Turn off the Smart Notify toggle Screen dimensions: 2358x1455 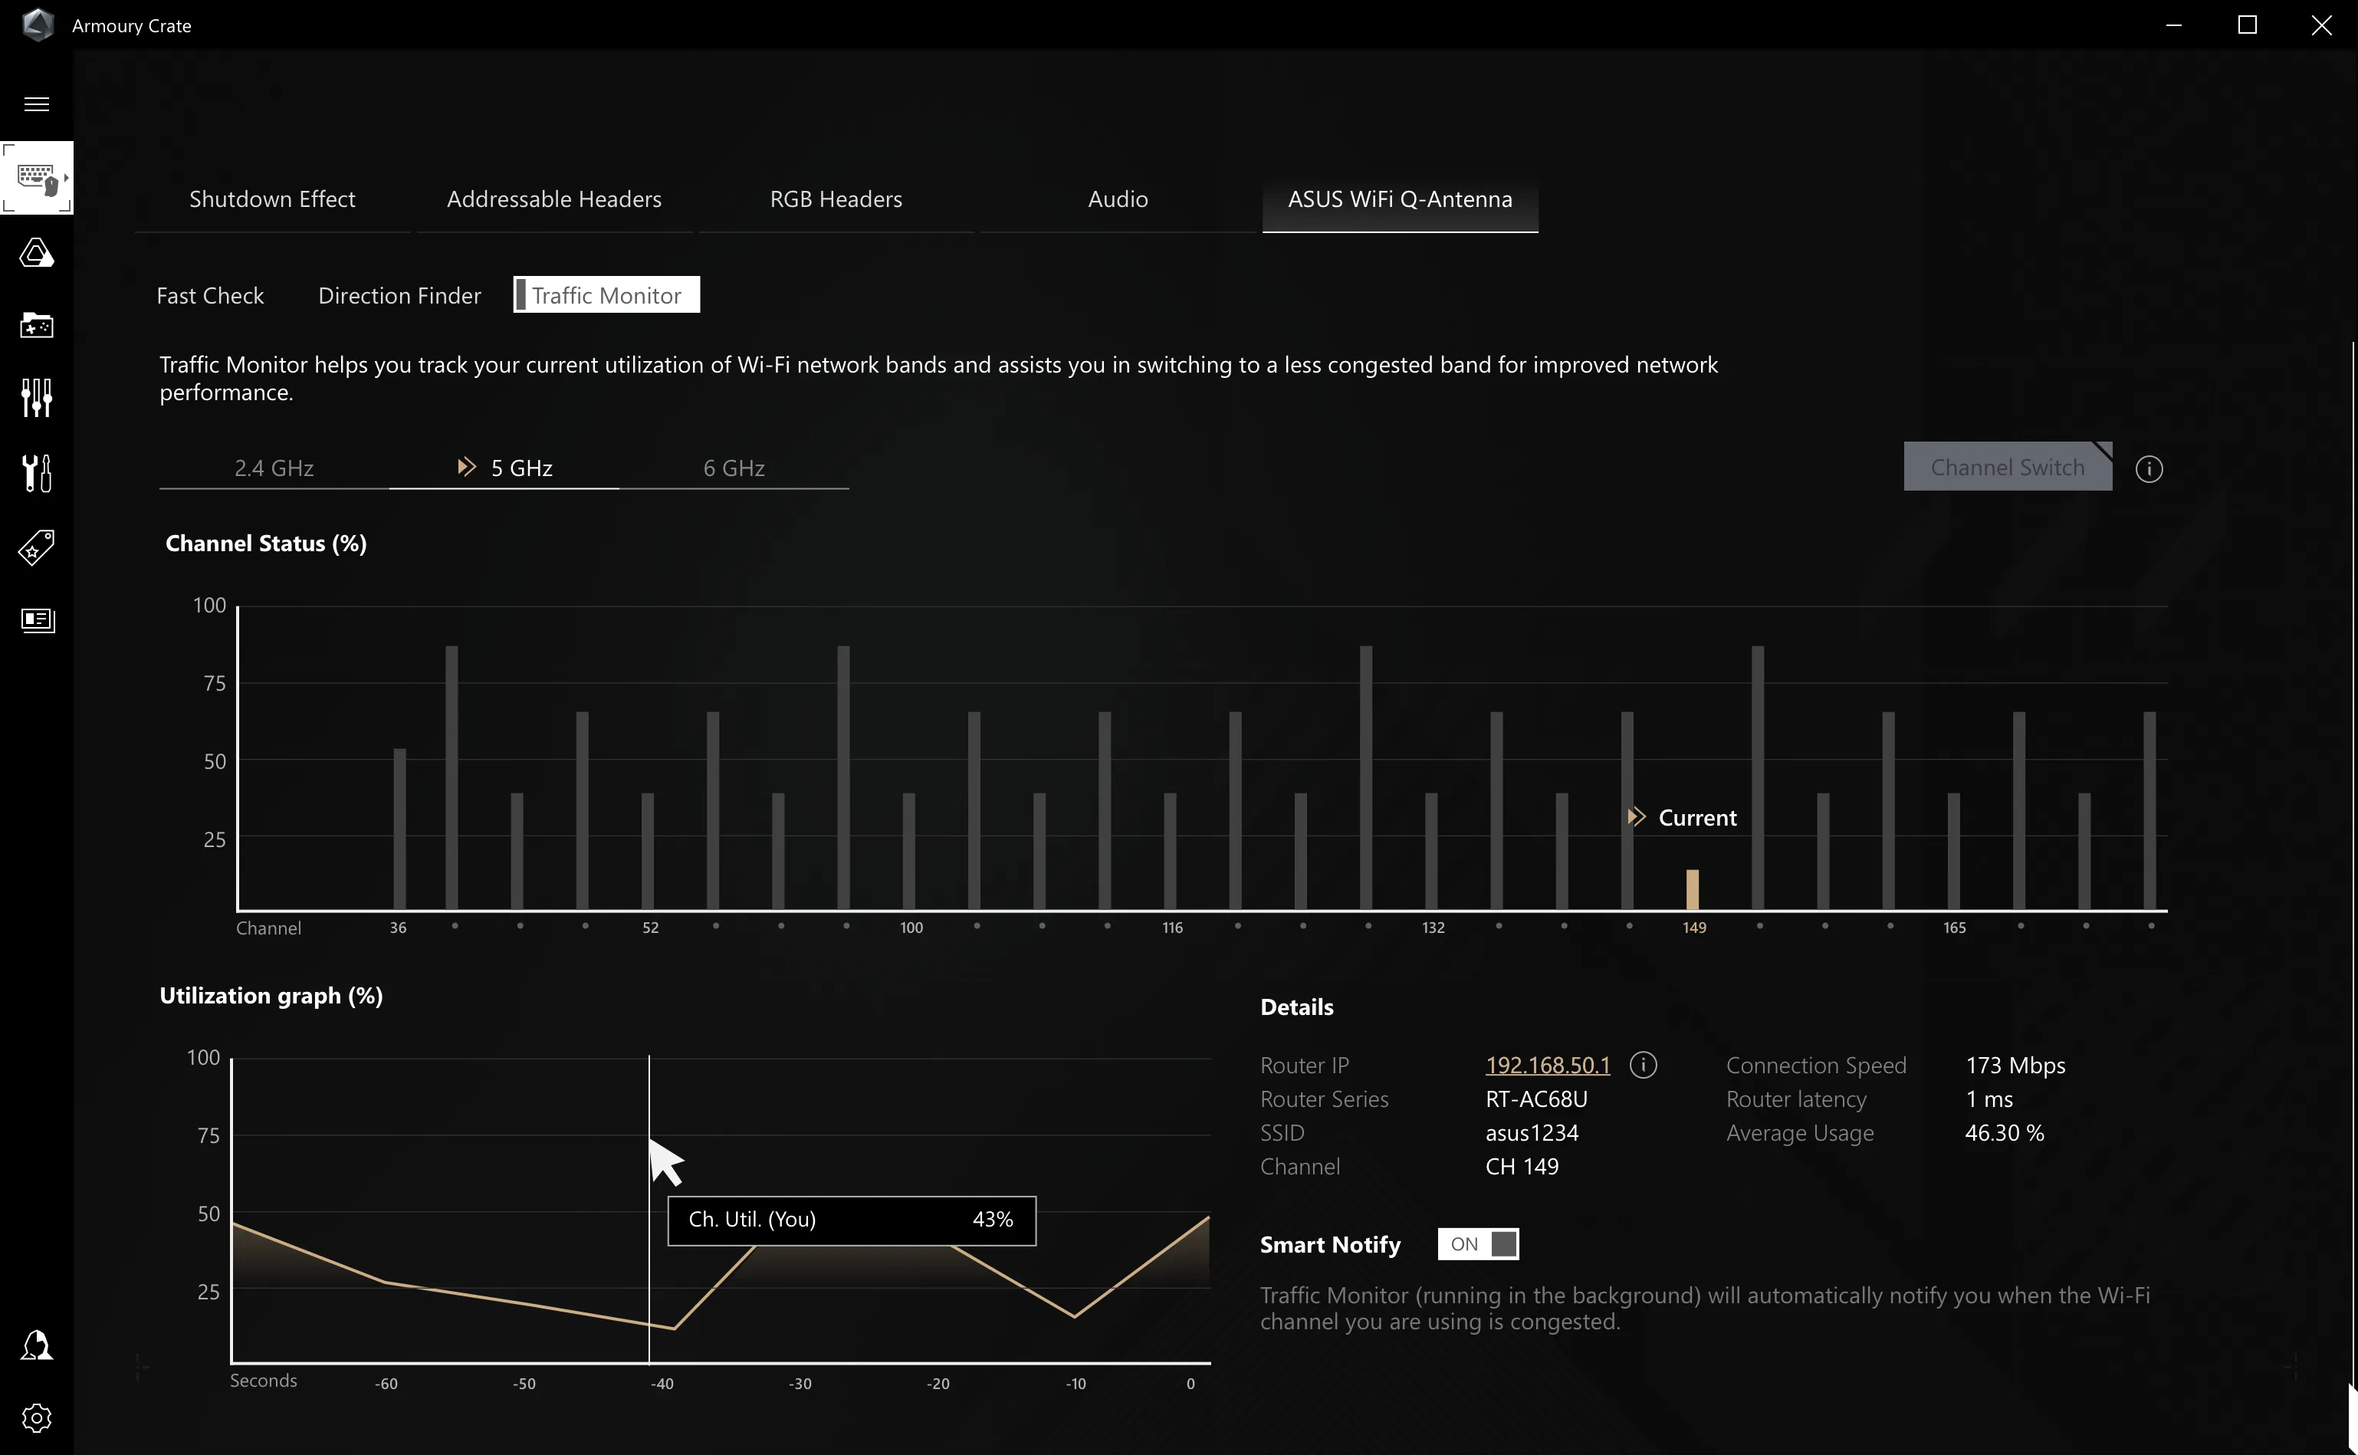click(1478, 1244)
